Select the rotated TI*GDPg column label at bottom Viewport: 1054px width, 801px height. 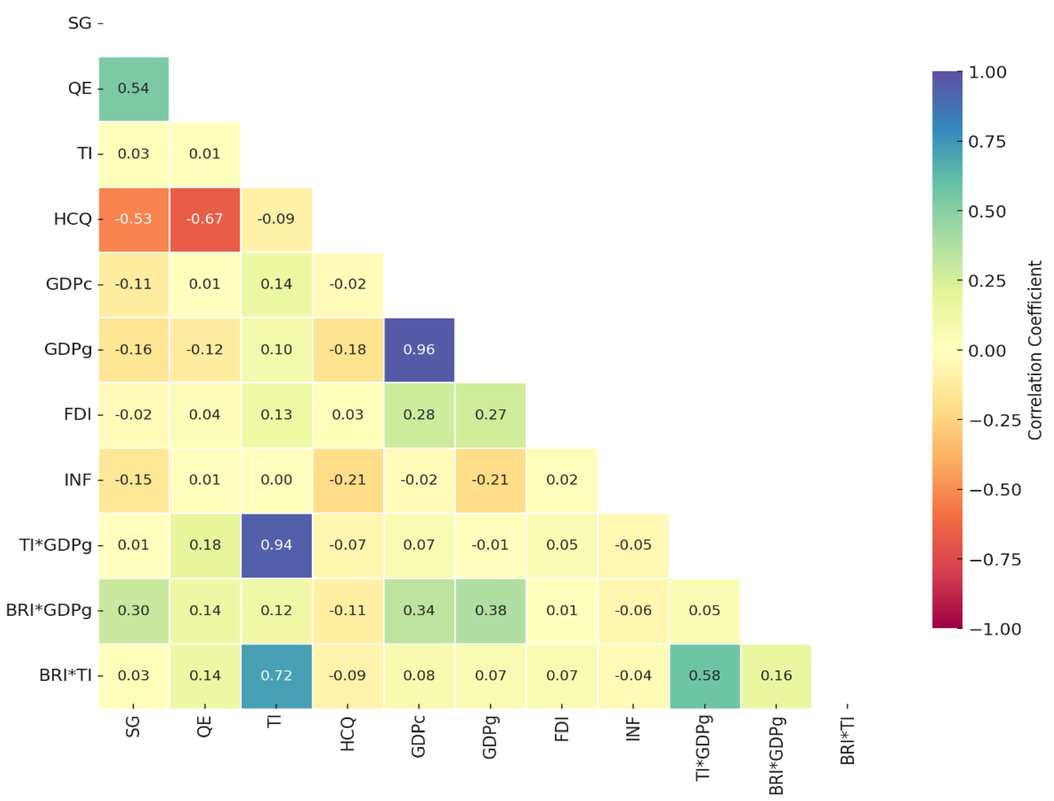703,748
